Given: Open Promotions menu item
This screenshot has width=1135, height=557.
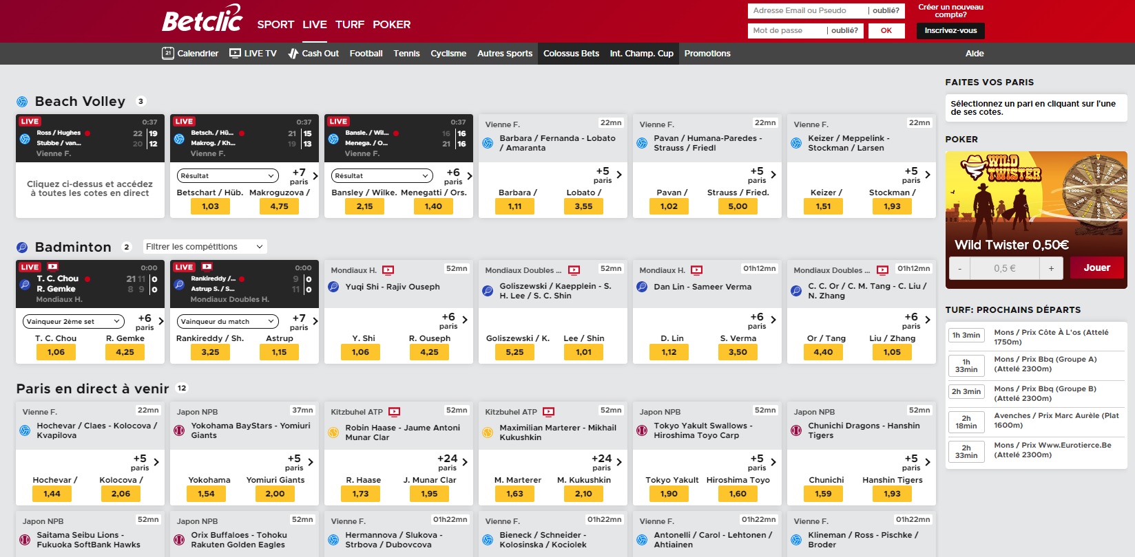Looking at the screenshot, I should 707,54.
